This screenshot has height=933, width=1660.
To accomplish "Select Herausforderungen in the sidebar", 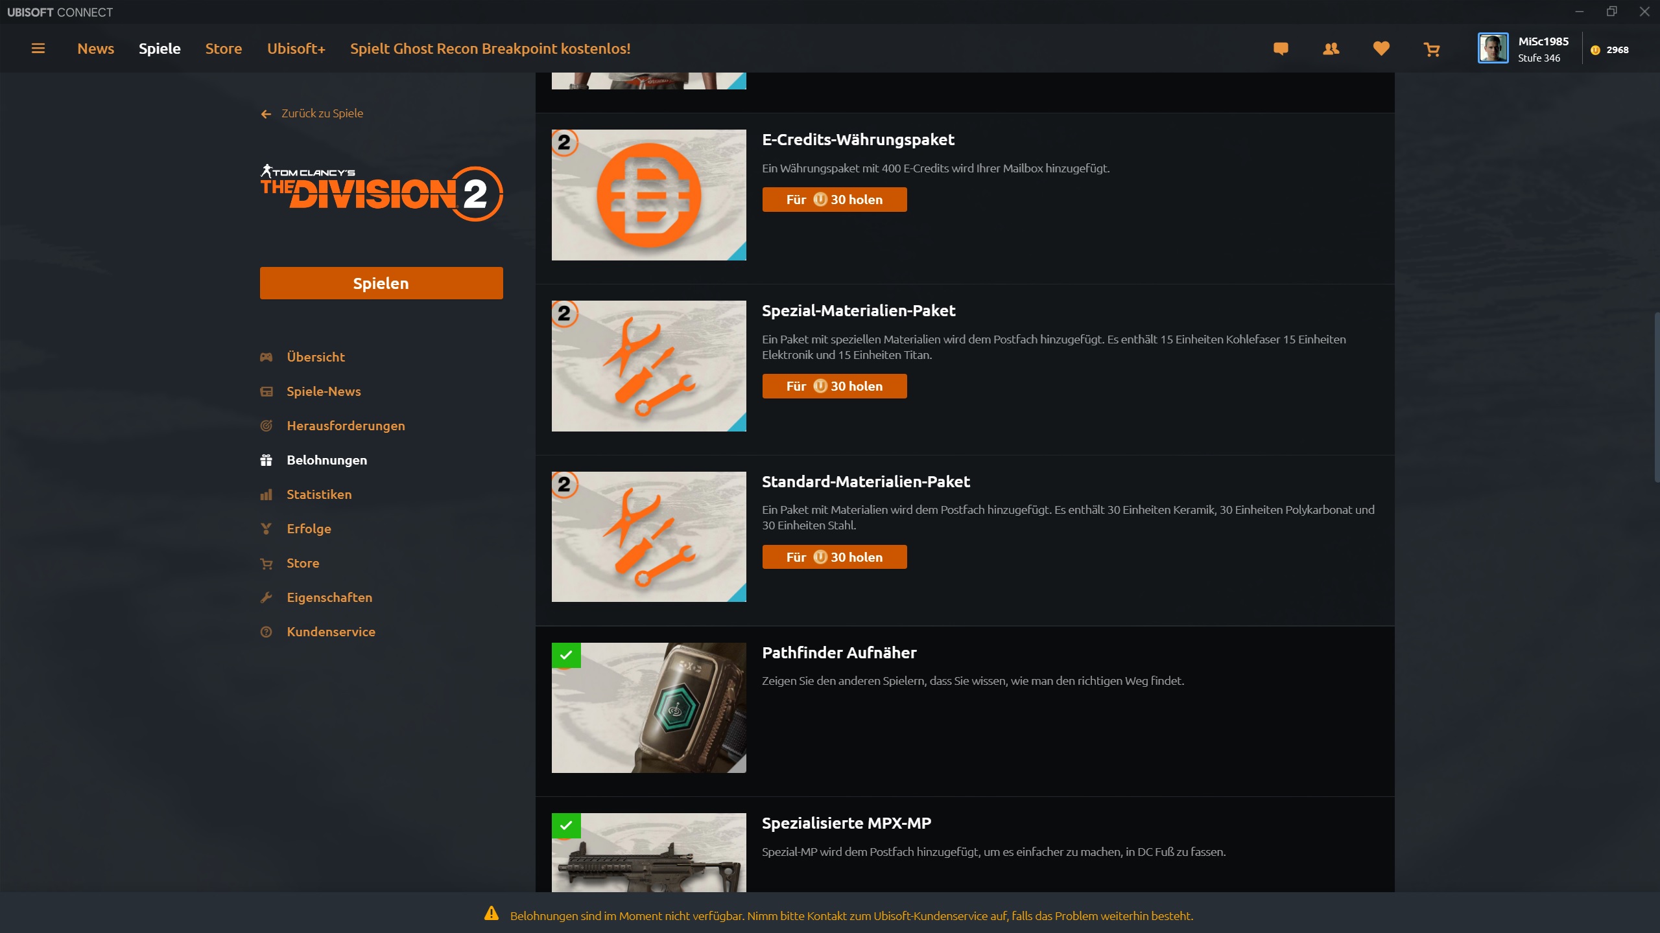I will 346,426.
